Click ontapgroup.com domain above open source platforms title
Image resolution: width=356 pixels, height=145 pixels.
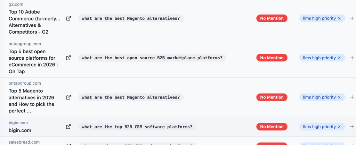point(25,44)
